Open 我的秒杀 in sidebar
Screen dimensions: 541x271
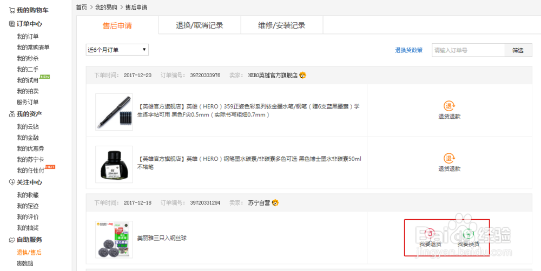(x=28, y=58)
